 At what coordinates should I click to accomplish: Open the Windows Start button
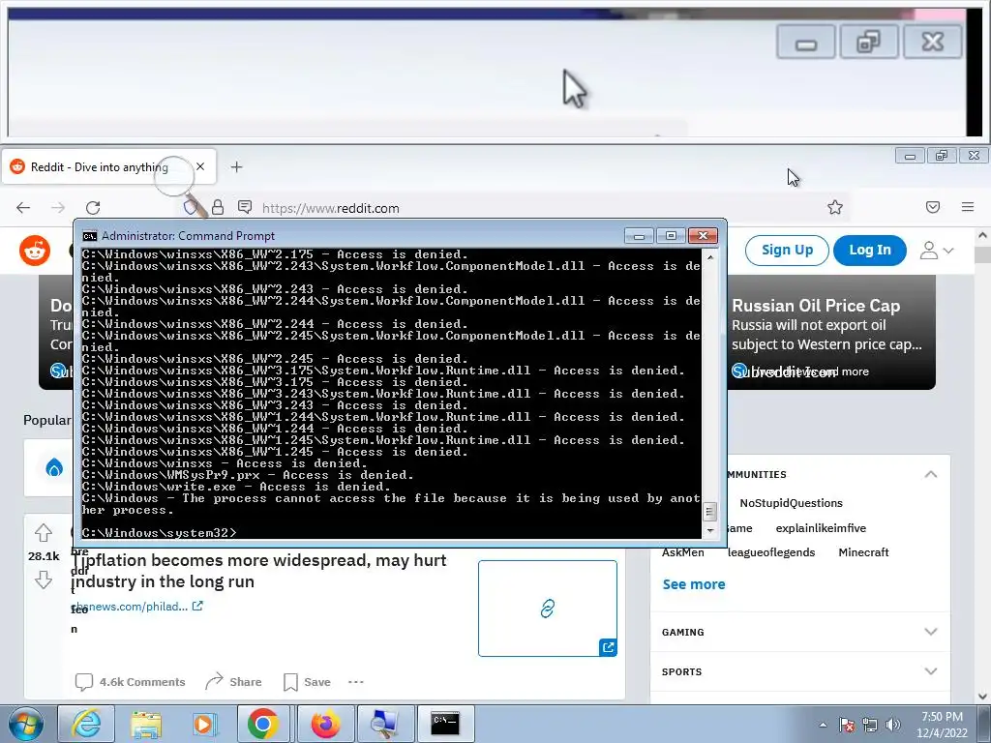pos(25,724)
